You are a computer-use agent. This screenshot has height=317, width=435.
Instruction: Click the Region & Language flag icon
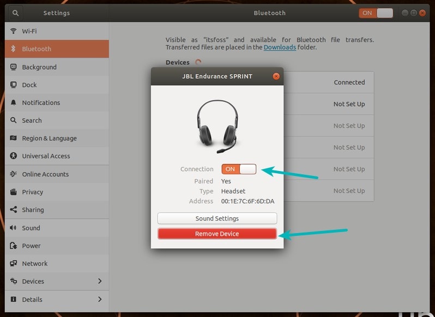(13, 138)
